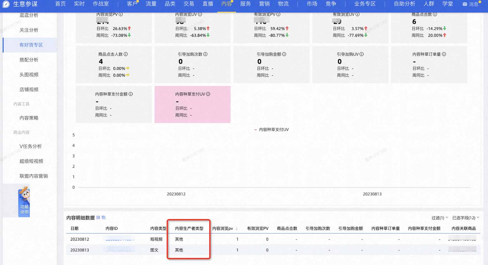
Task: Open the 过滤(1) filter dropdown
Action: tap(440, 218)
